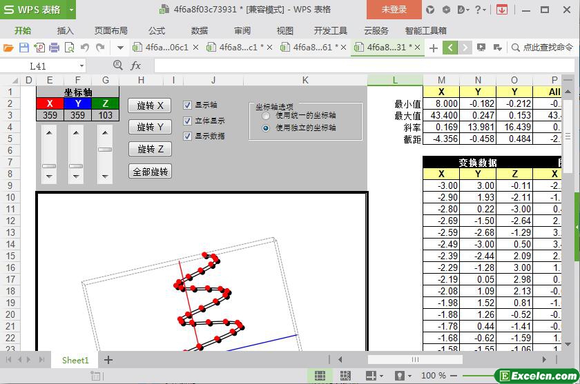
Task: Open the 公式 ribbon tab
Action: (157, 30)
